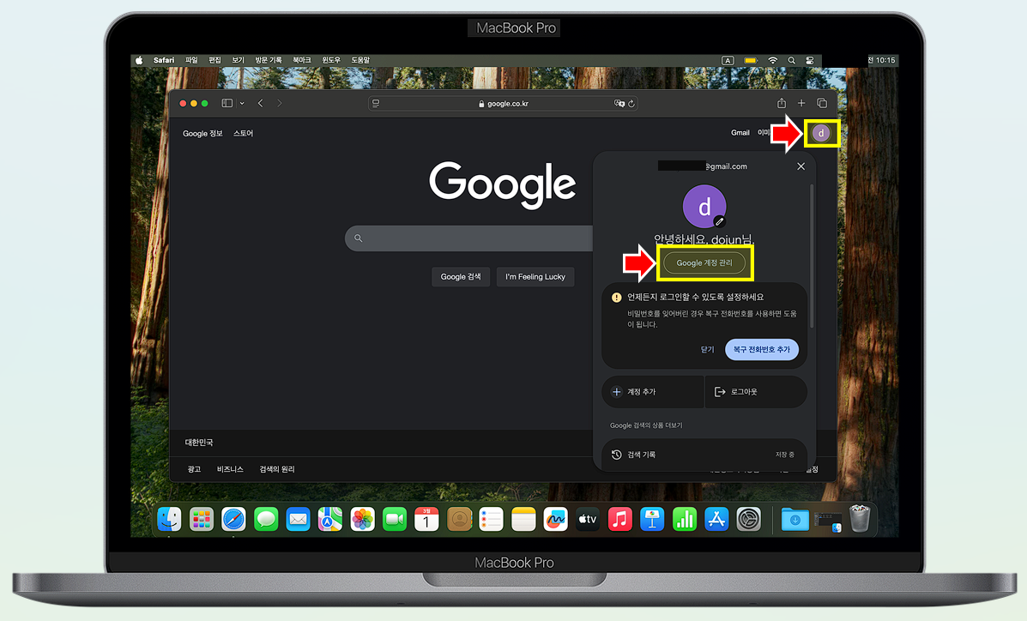Click the google.co.kr address bar
The width and height of the screenshot is (1027, 621).
click(503, 104)
